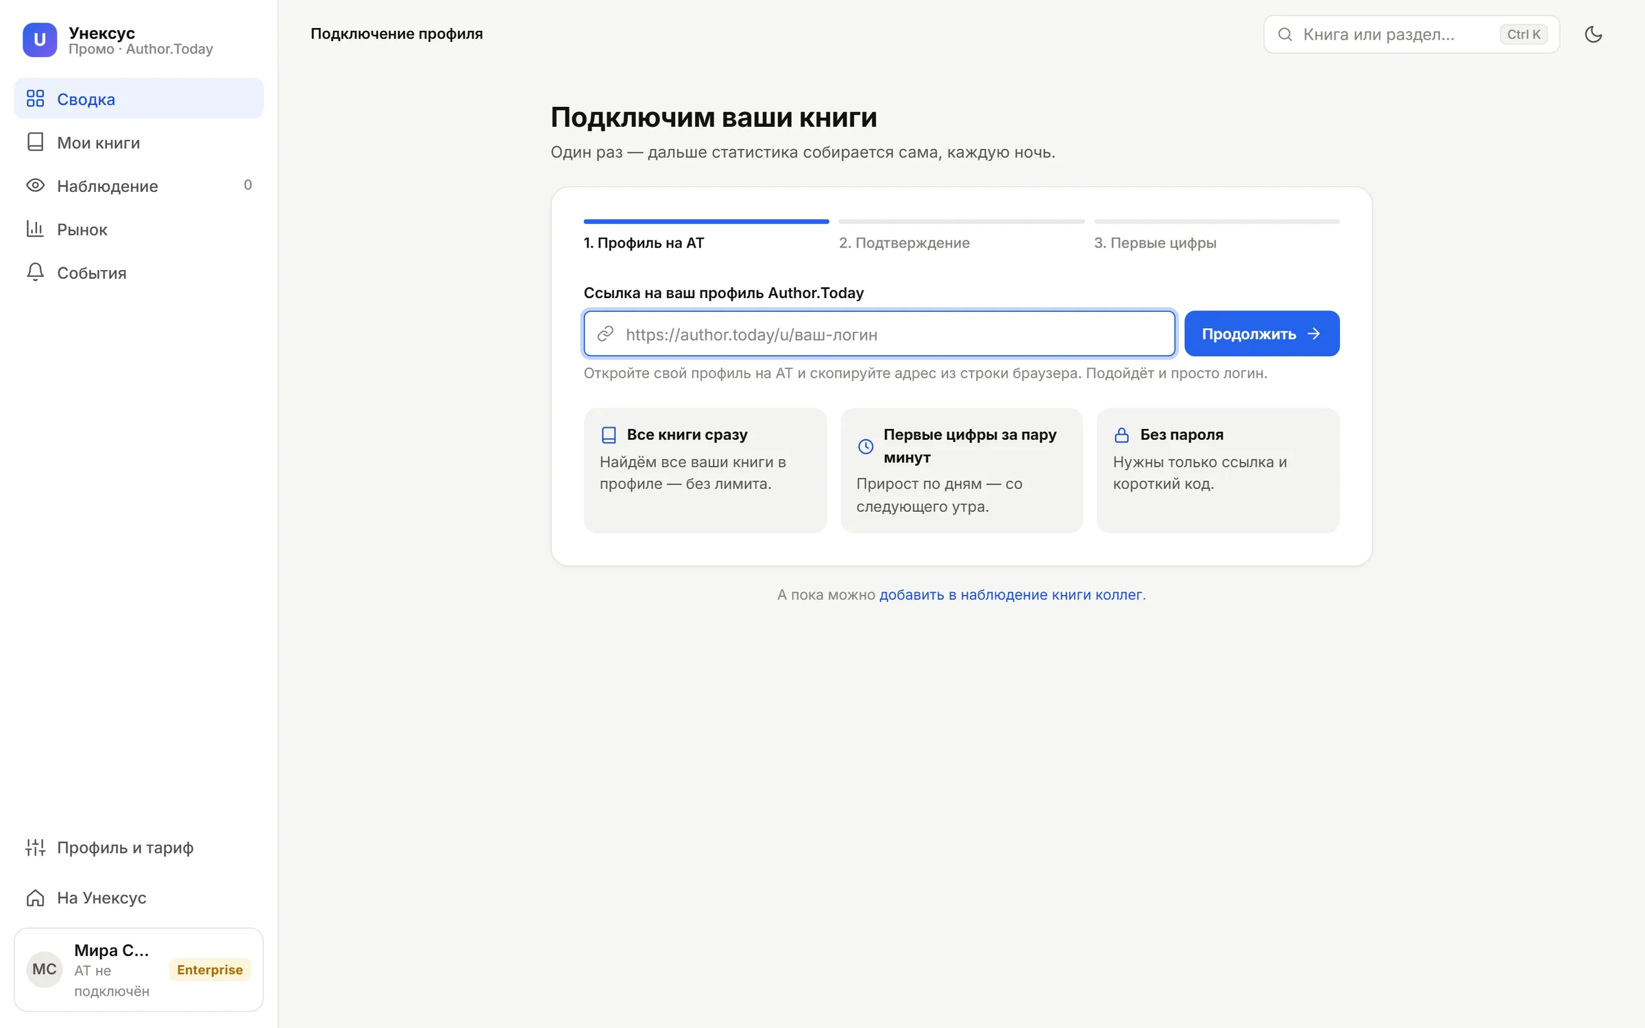
Task: Click the Author.Today profile URL field
Action: pos(879,334)
